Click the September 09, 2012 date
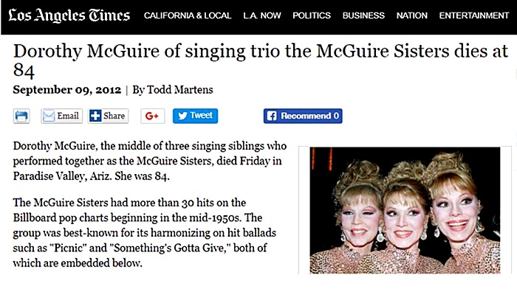The width and height of the screenshot is (517, 289). [x=67, y=89]
